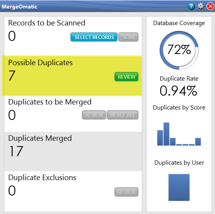Click the 72% Database Coverage ring
Viewport: 215px width, 214px height.
pyautogui.click(x=179, y=50)
